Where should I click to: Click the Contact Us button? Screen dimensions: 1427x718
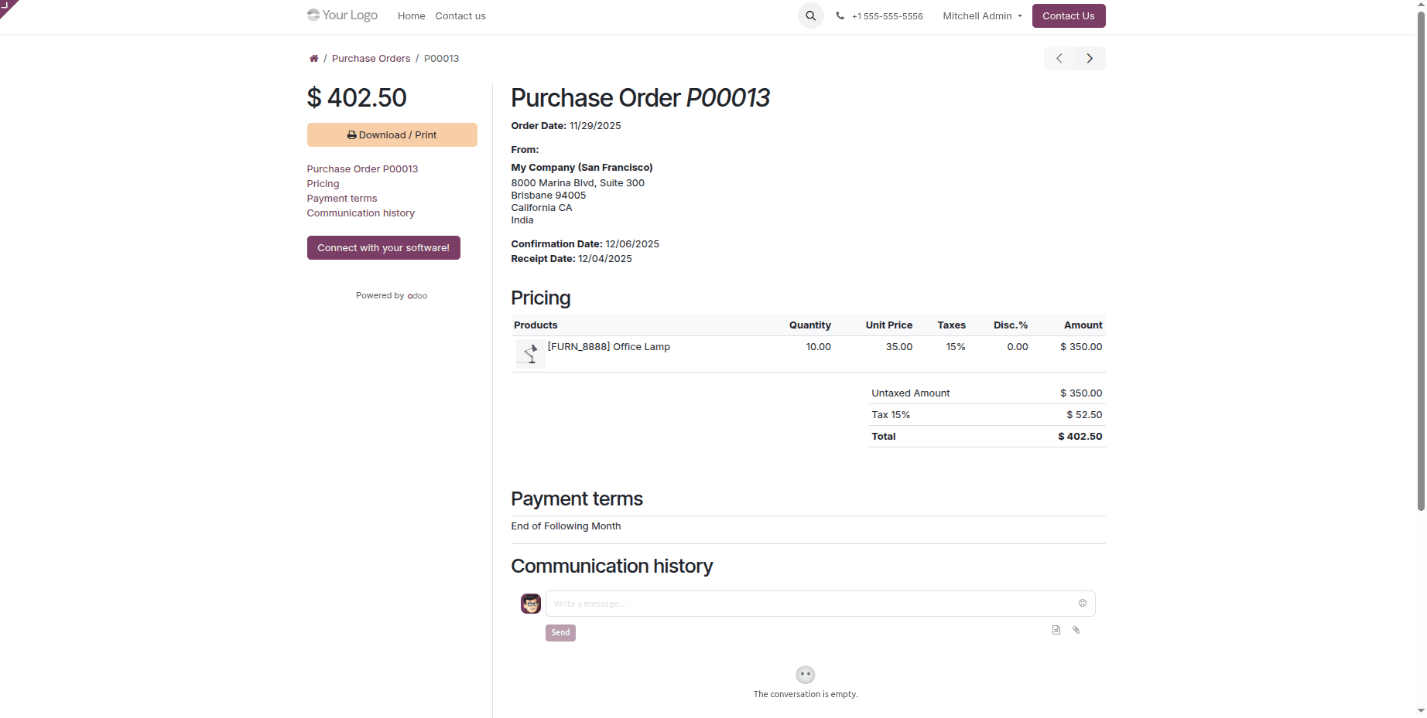pos(1068,15)
